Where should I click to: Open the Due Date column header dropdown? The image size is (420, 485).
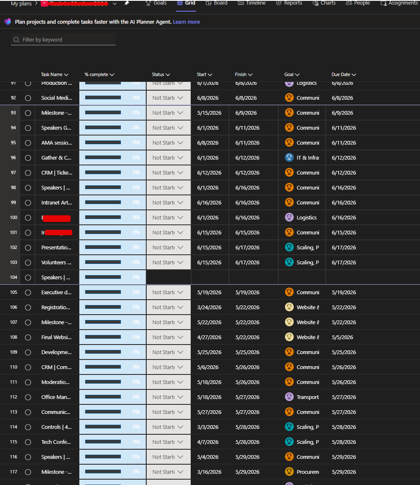(x=344, y=74)
